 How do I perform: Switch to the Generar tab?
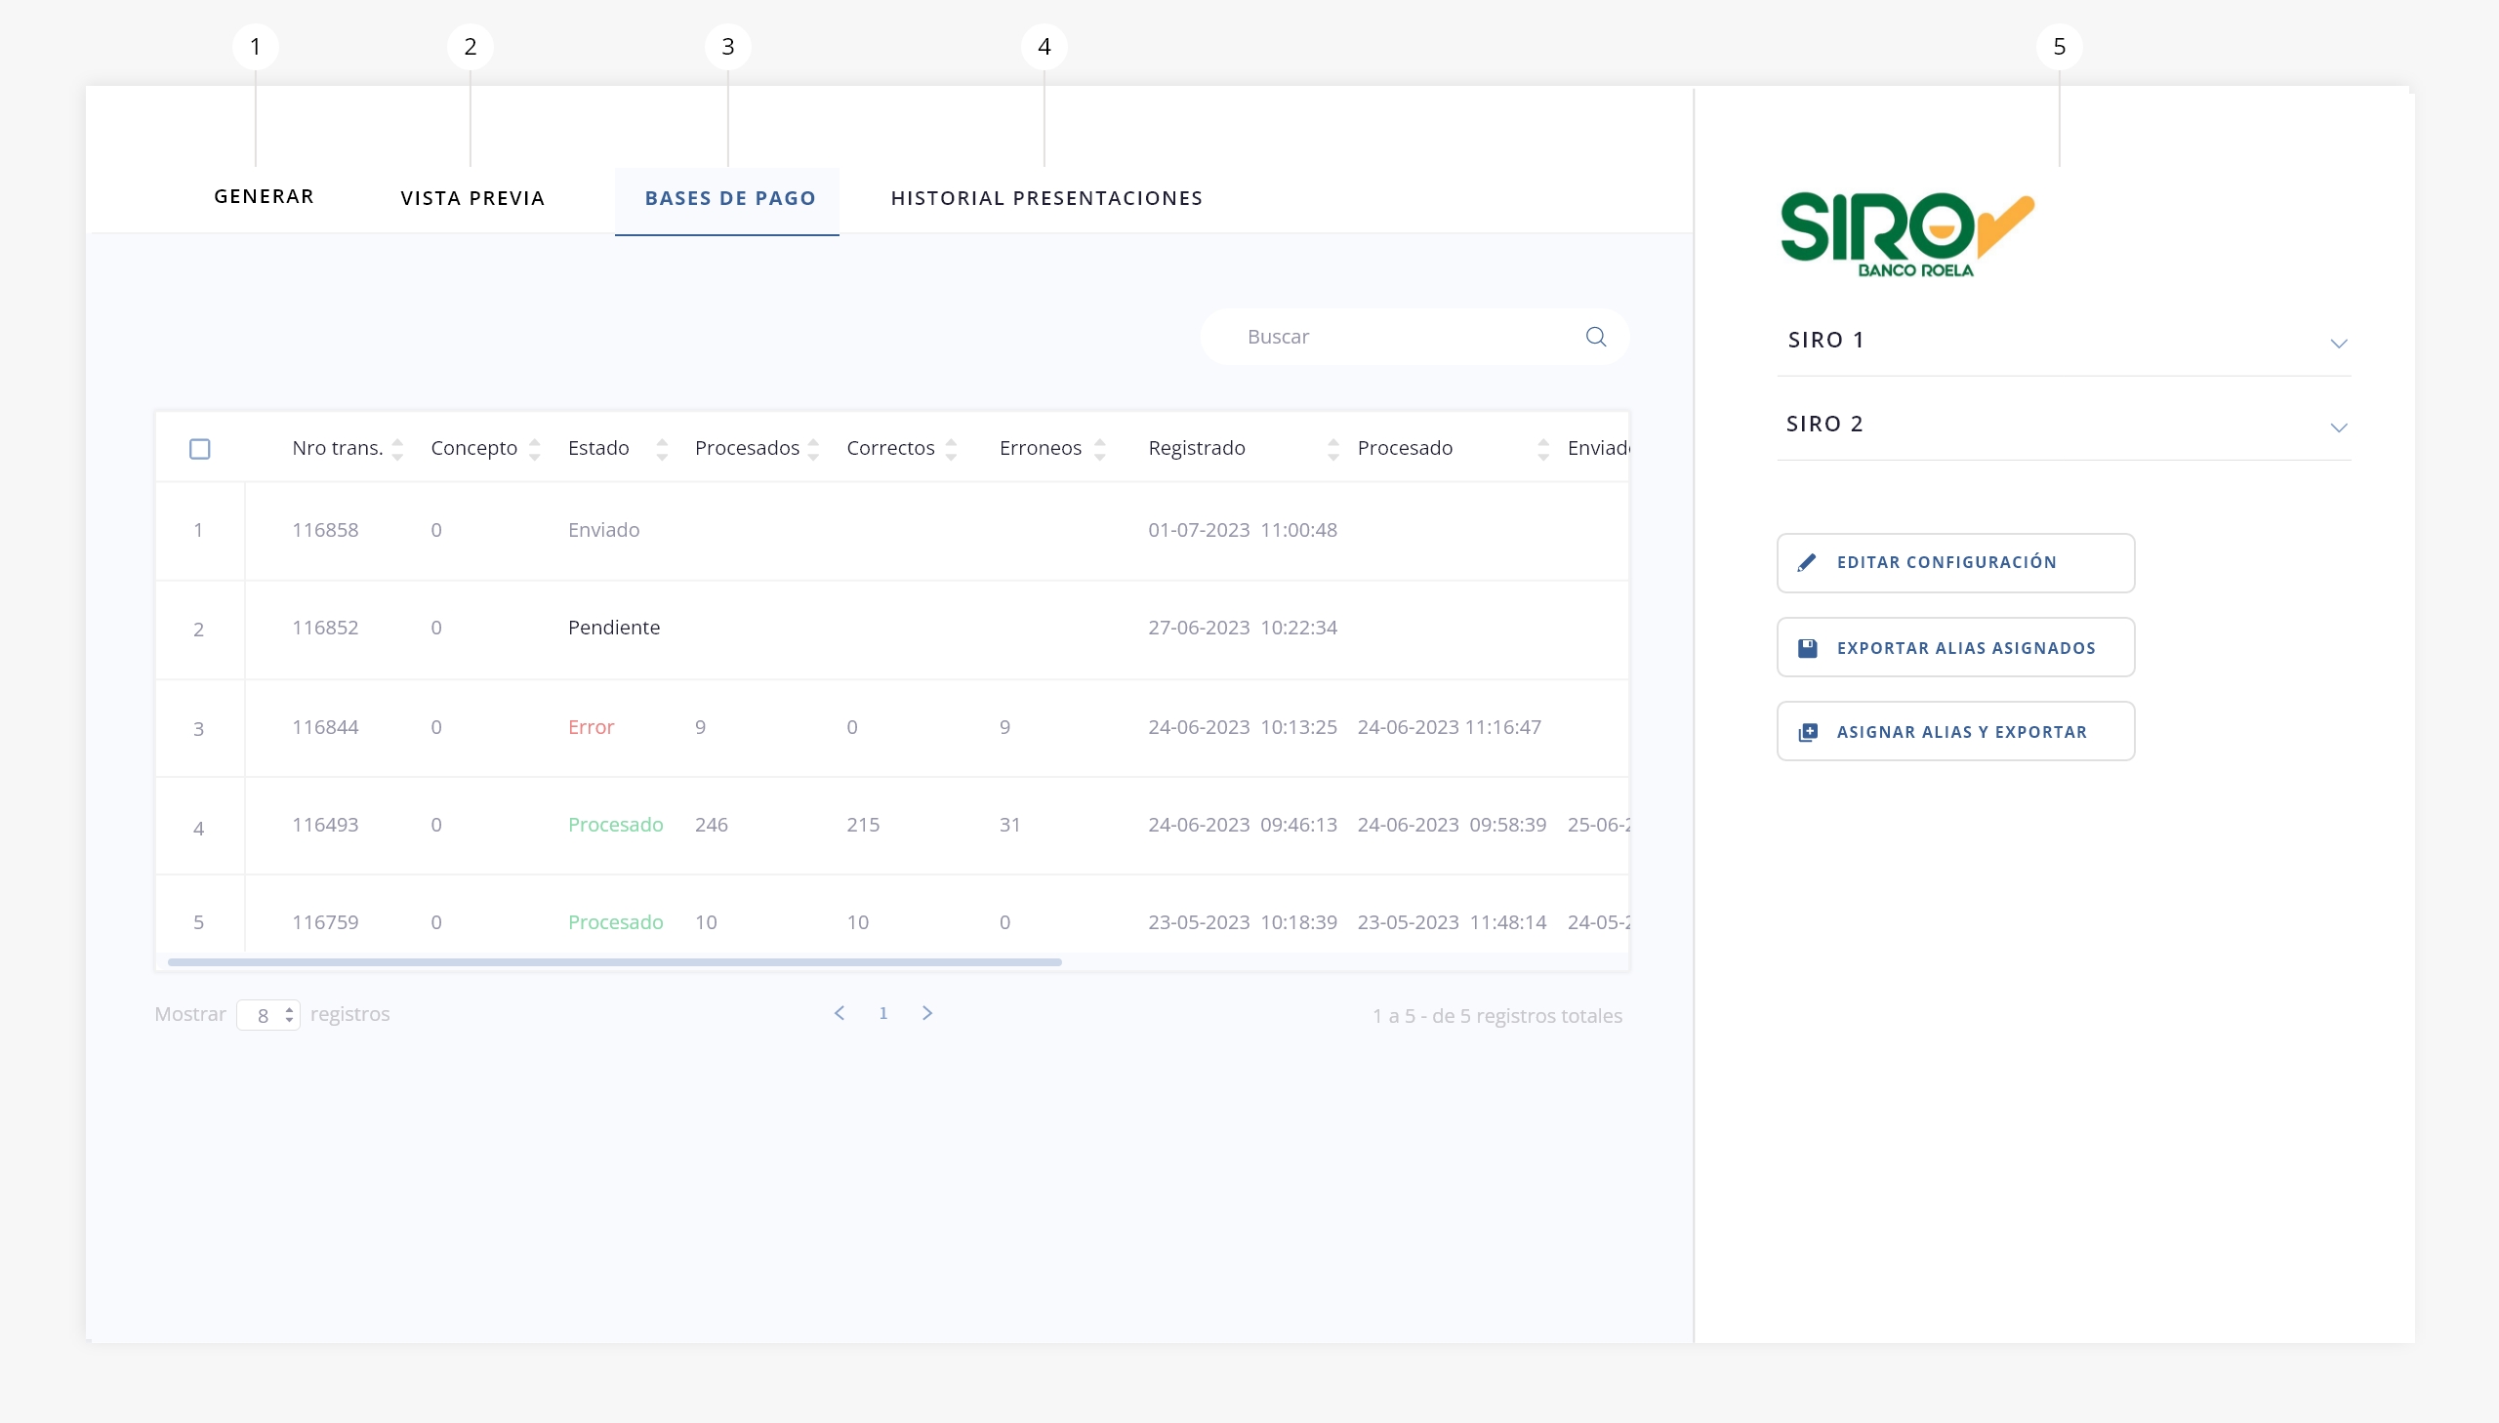[x=264, y=196]
